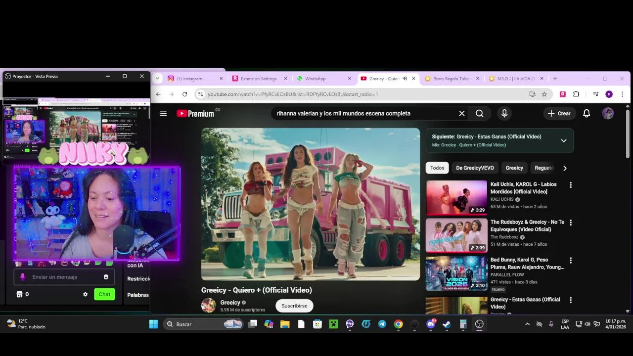633x356 pixels.
Task: Open options for Estas Ganas video
Action: 571,300
